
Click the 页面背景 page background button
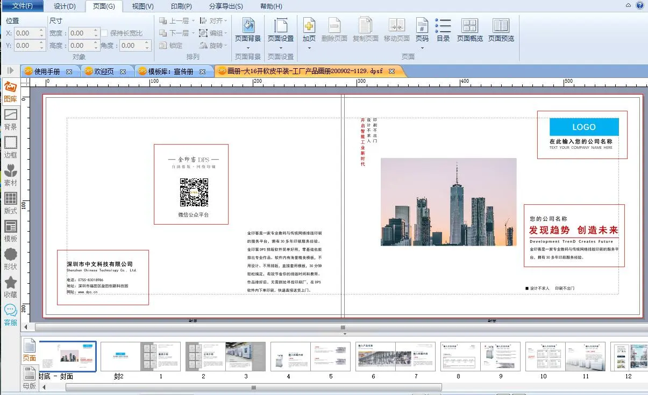click(x=248, y=30)
